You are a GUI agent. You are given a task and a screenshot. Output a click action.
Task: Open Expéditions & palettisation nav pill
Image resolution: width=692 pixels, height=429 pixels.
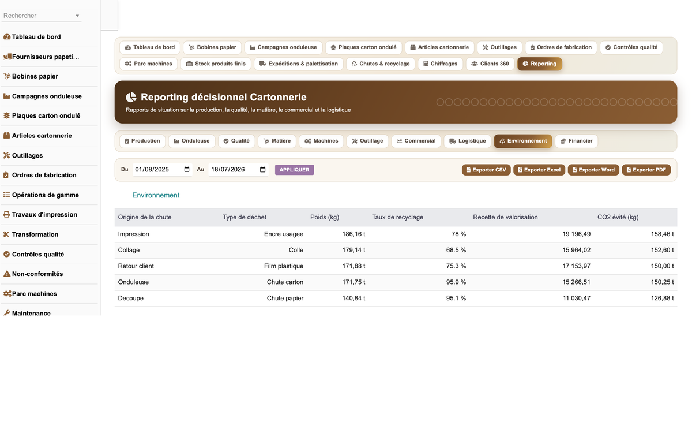299,64
